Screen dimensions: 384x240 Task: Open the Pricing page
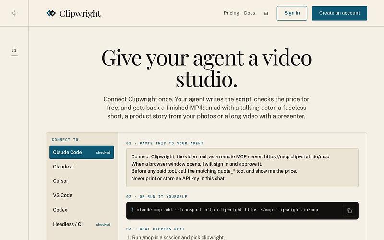pyautogui.click(x=231, y=13)
